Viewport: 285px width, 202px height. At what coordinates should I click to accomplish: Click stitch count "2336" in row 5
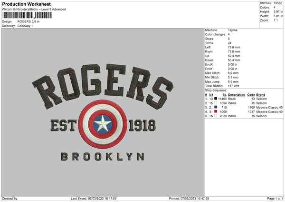point(223,116)
